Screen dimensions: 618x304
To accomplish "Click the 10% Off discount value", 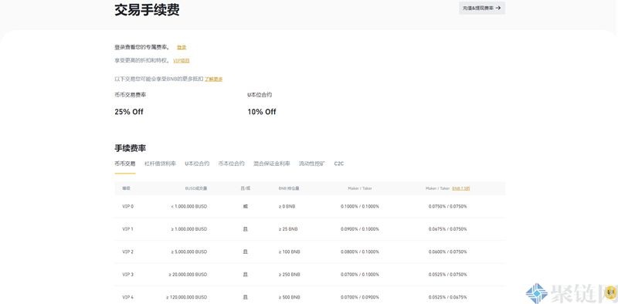I will tap(262, 112).
